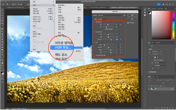Viewport: 176px width, 110px height.
Task: Select the Brush tool
Action: (x=2, y=31)
